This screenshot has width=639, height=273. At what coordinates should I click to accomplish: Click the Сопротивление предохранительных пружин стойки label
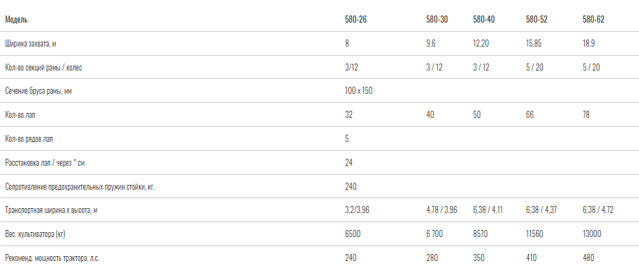coord(80,187)
